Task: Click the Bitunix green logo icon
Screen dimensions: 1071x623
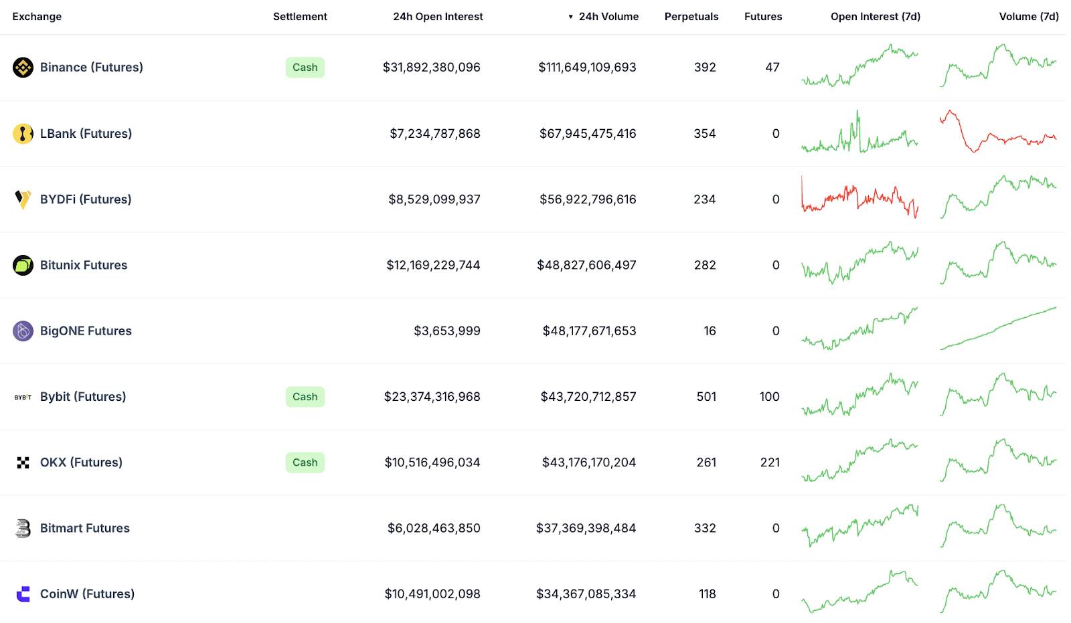Action: coord(23,266)
